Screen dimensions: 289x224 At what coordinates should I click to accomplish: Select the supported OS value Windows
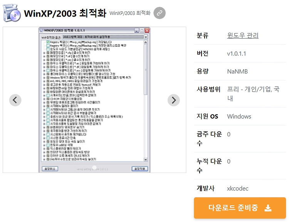pos(239,117)
